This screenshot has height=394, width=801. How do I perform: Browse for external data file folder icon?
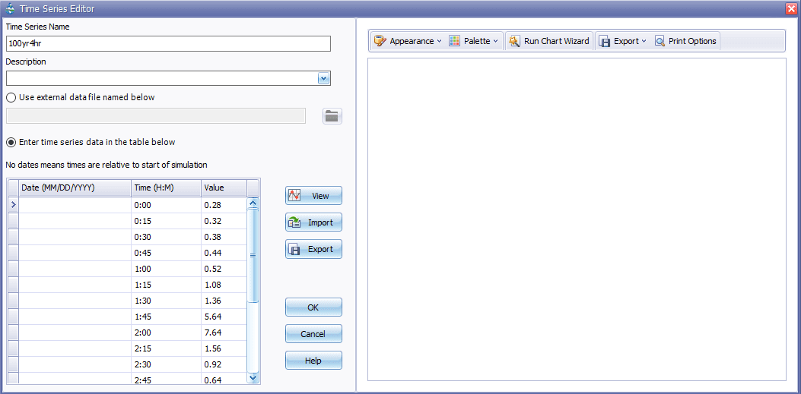coord(332,116)
